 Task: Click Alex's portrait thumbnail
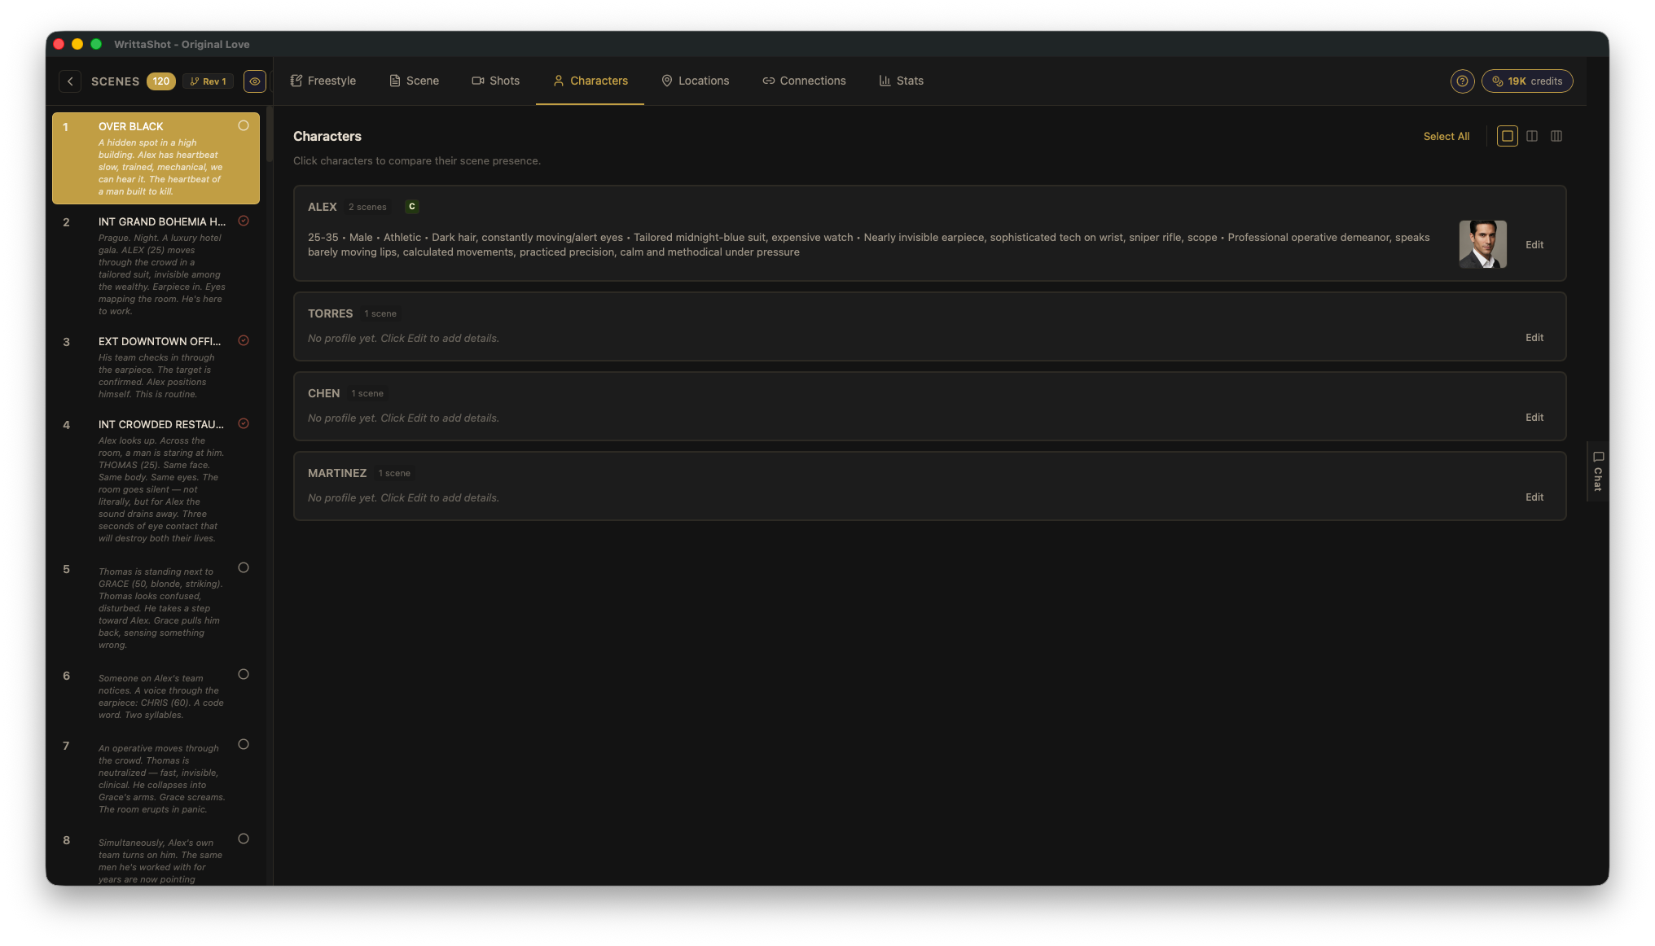coord(1482,244)
